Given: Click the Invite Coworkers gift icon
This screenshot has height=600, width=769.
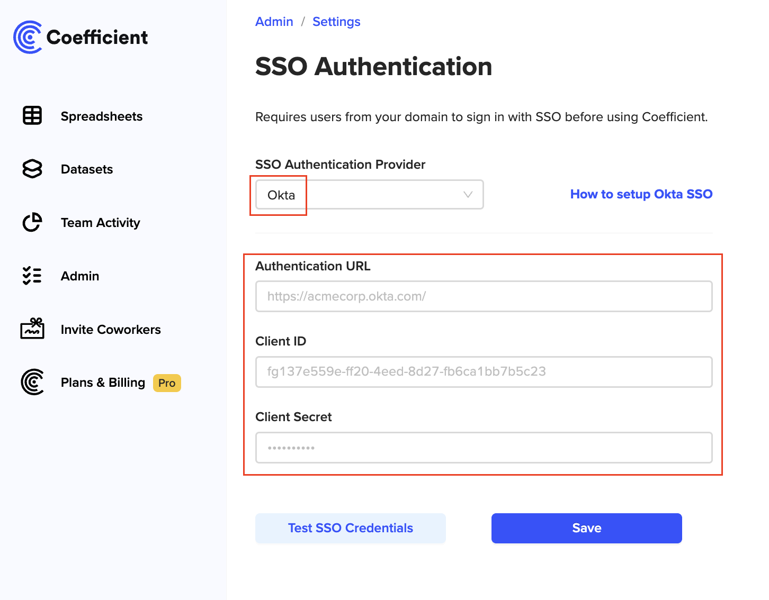Looking at the screenshot, I should (x=32, y=329).
